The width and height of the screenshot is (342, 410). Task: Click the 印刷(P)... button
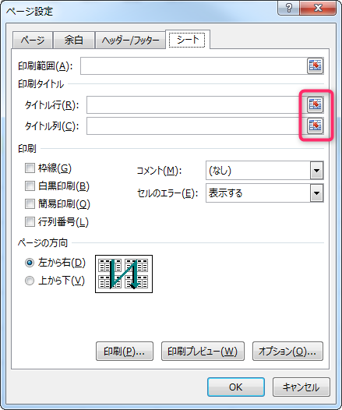[125, 352]
